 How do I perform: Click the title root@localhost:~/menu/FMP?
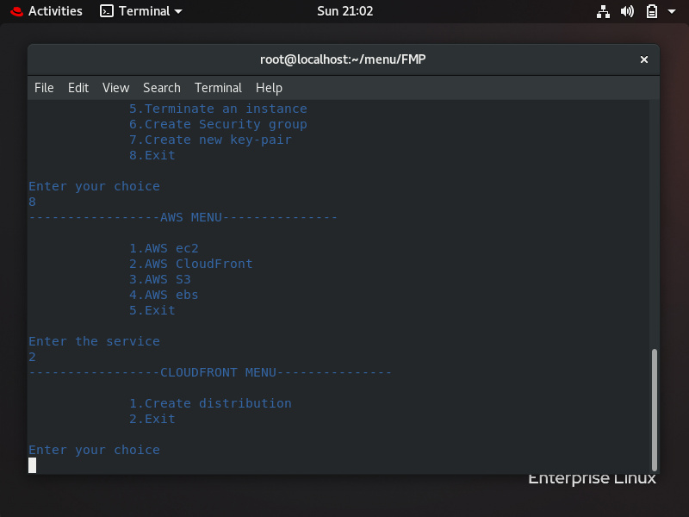[x=343, y=59]
